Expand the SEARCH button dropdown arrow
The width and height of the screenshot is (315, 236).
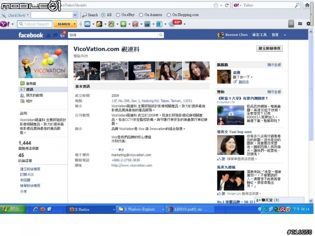(74, 24)
